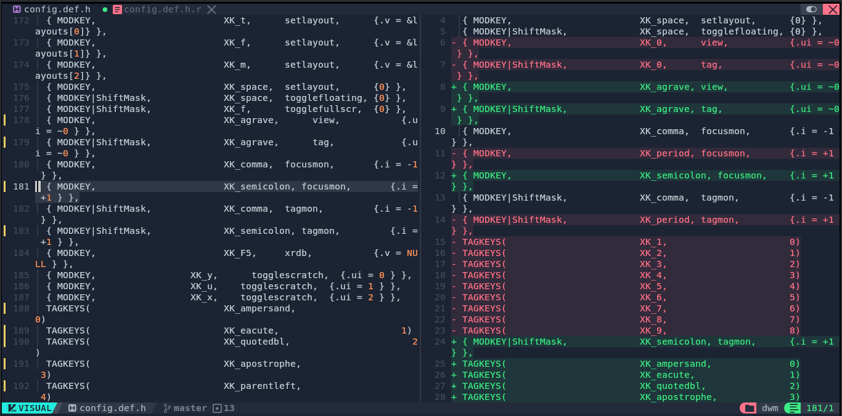
Task: Click the green modified dot in the bufferline
Action: point(105,9)
